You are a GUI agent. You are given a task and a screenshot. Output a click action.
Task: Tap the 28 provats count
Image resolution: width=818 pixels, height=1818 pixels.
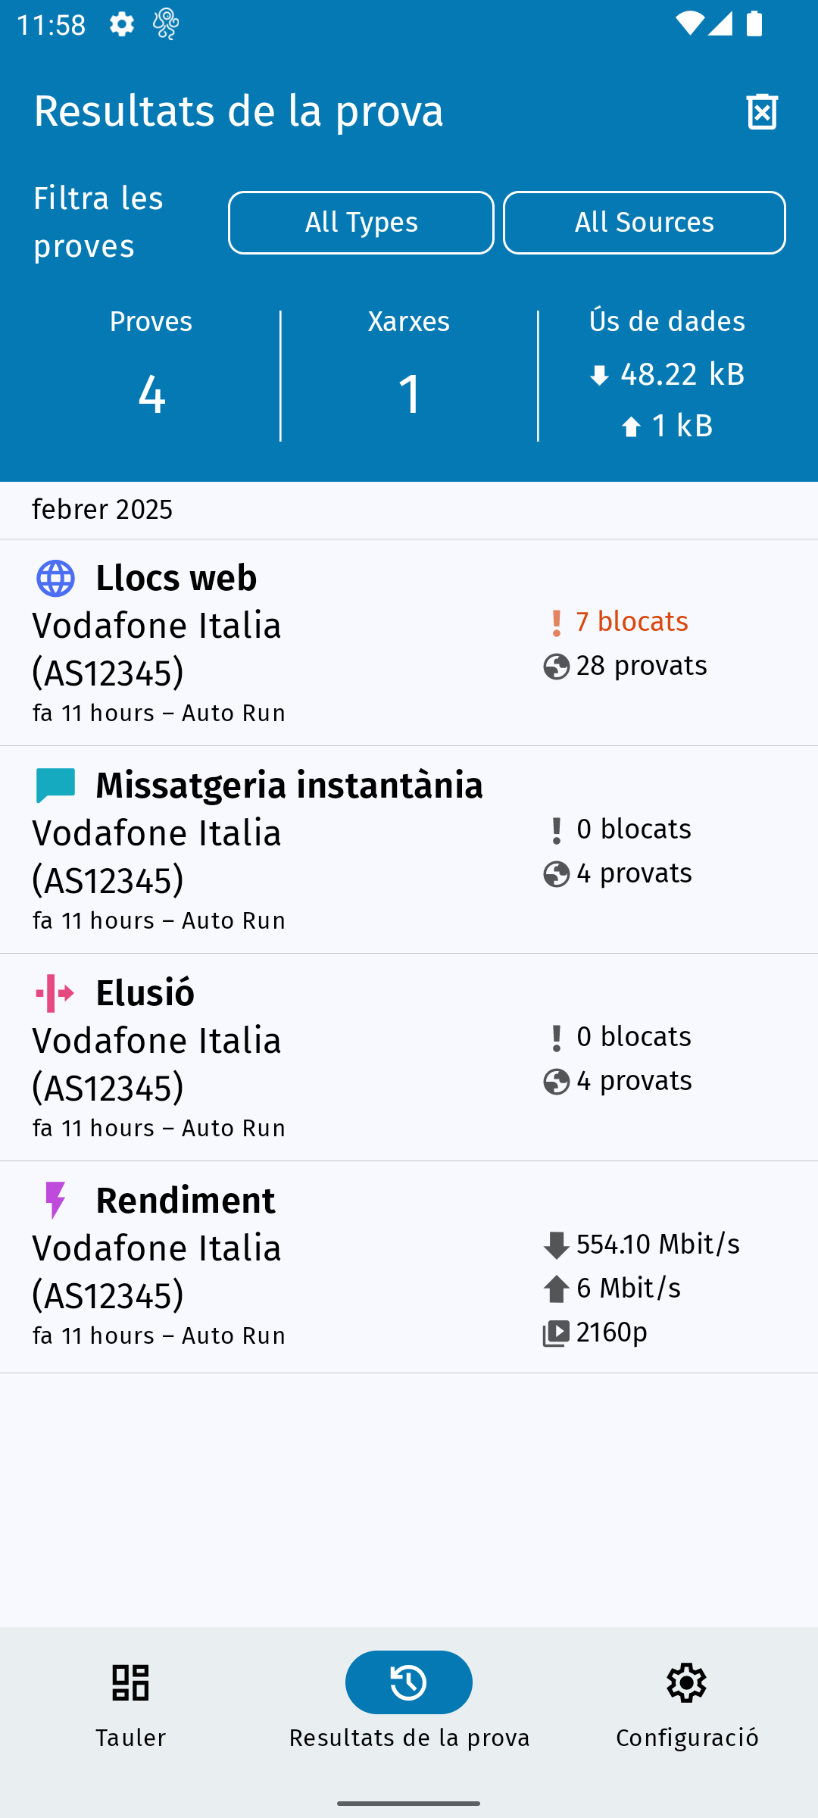[641, 666]
